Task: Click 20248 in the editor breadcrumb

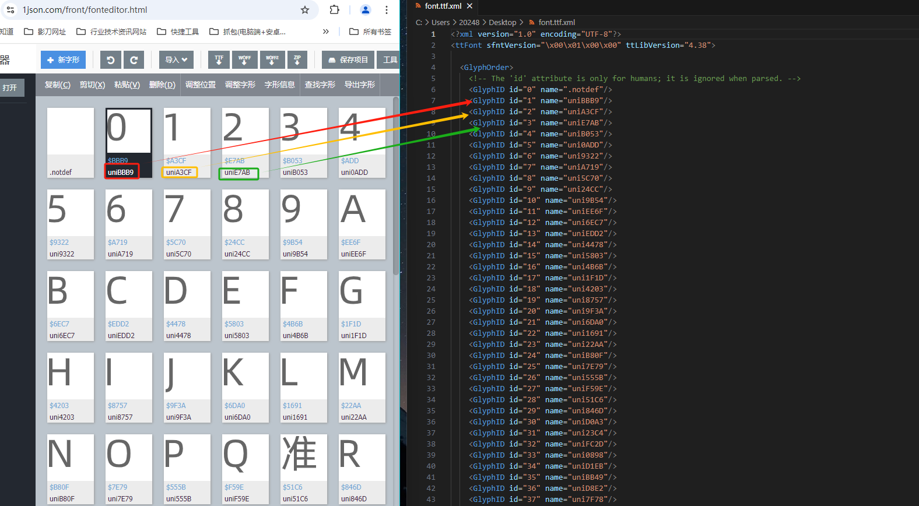Action: point(469,22)
